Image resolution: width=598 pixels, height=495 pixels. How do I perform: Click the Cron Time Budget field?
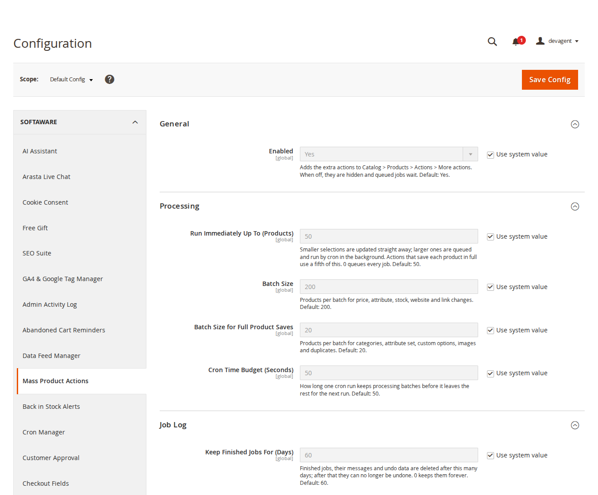389,373
